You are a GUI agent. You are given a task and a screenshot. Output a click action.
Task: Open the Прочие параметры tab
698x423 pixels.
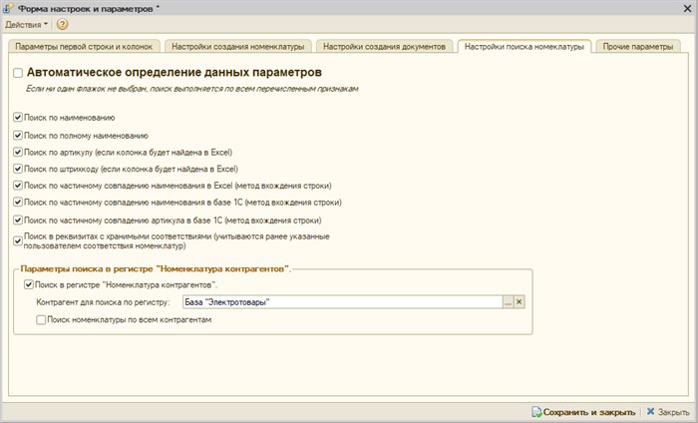point(638,46)
